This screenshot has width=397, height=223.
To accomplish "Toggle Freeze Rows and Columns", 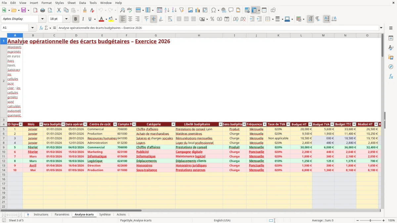I will (x=254, y=10).
